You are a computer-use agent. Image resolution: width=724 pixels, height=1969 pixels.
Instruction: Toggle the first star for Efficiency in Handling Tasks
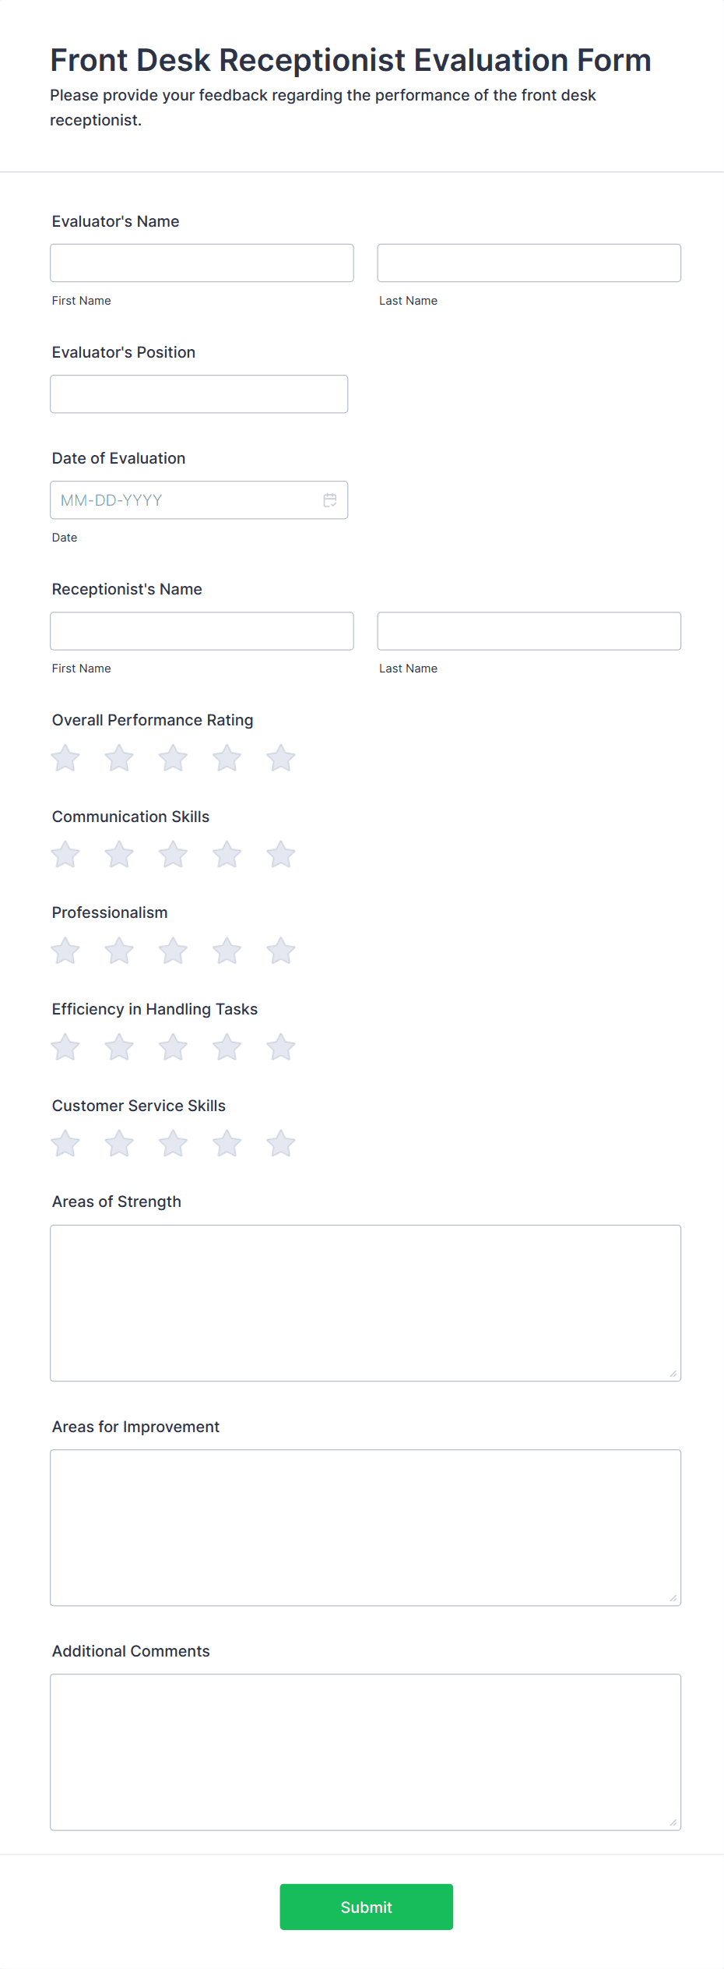click(65, 1046)
